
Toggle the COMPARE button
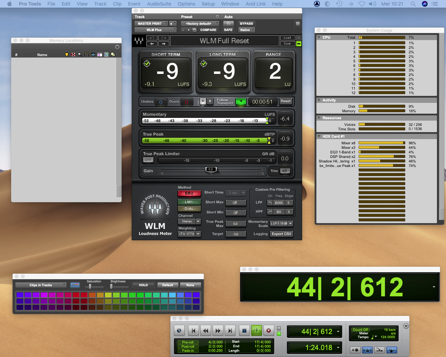point(208,30)
